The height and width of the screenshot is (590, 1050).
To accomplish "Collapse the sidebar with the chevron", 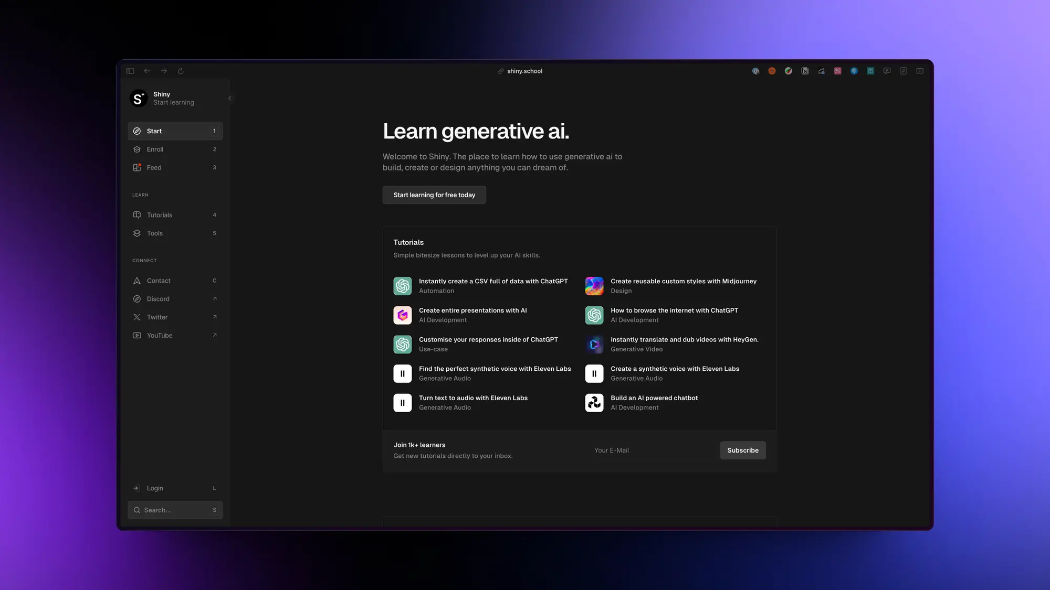I will pos(229,98).
